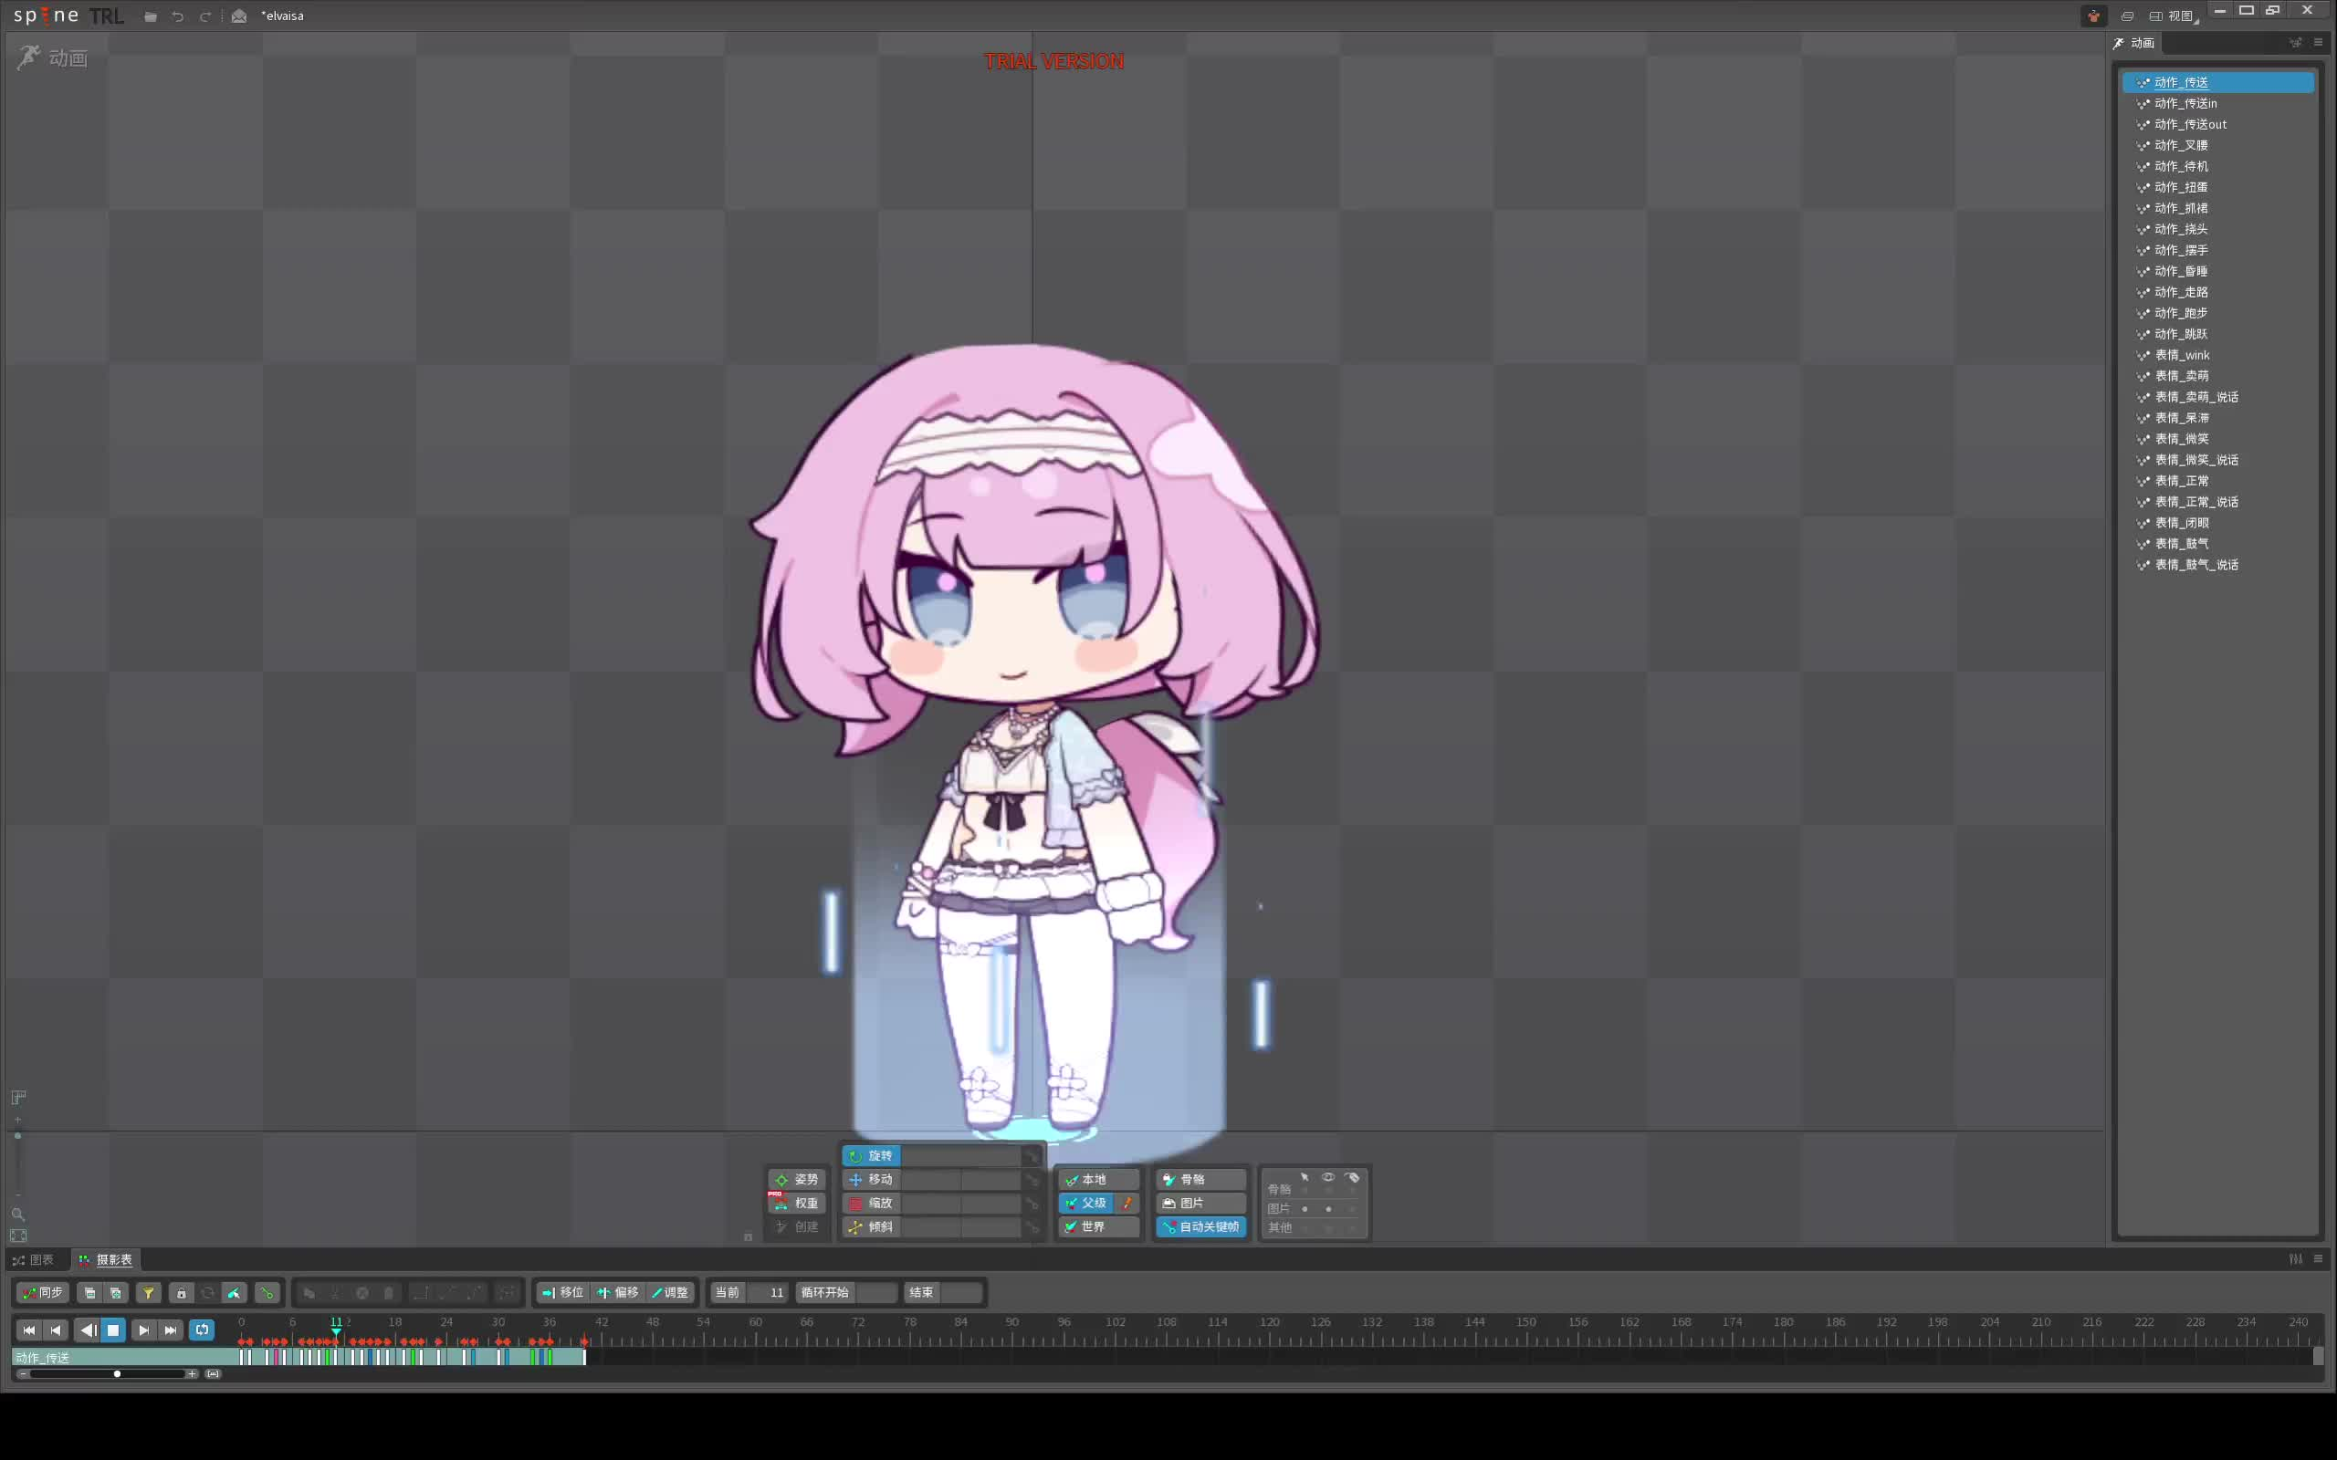Select the 移动 translate tool

point(871,1180)
